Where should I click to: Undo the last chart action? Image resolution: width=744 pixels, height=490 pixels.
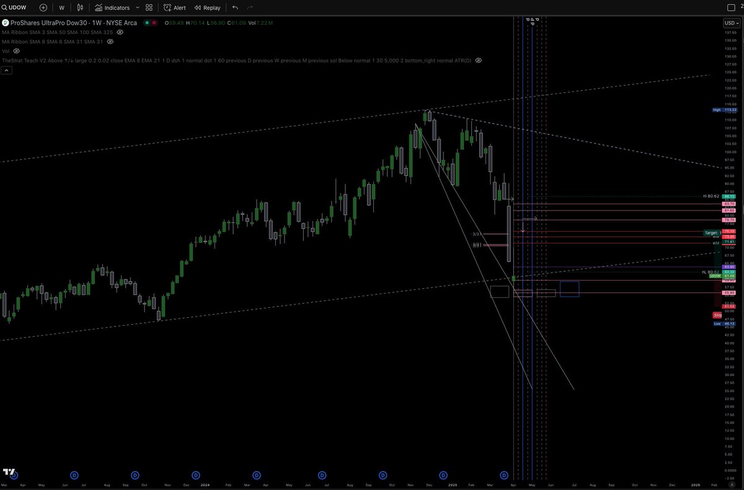pyautogui.click(x=235, y=7)
